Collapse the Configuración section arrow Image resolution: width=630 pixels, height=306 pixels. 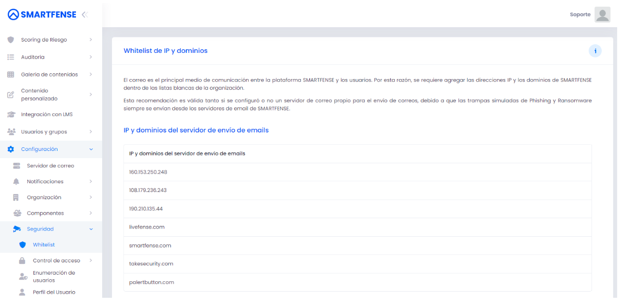[x=91, y=149]
